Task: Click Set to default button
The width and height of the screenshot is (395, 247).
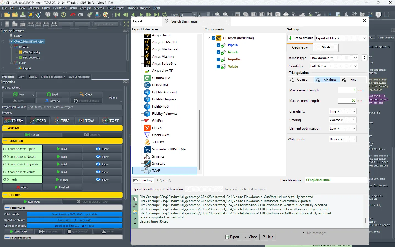Action: [301, 38]
